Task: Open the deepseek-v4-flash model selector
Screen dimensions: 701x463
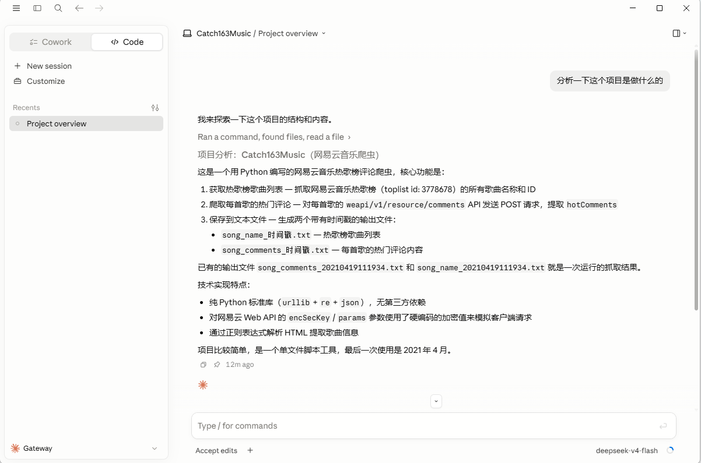Action: (x=627, y=450)
